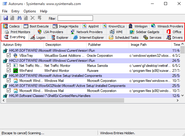Uncheck the Net Traffic Monitor entry
The height and width of the screenshot is (136, 185).
pos(9,65)
